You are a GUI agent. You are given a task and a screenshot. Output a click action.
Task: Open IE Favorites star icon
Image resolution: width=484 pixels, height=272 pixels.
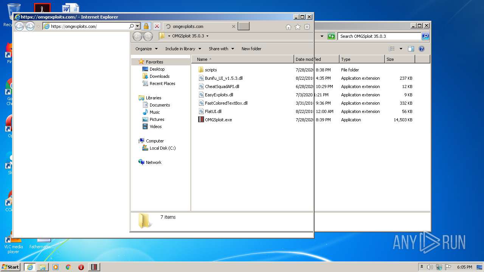tap(298, 27)
